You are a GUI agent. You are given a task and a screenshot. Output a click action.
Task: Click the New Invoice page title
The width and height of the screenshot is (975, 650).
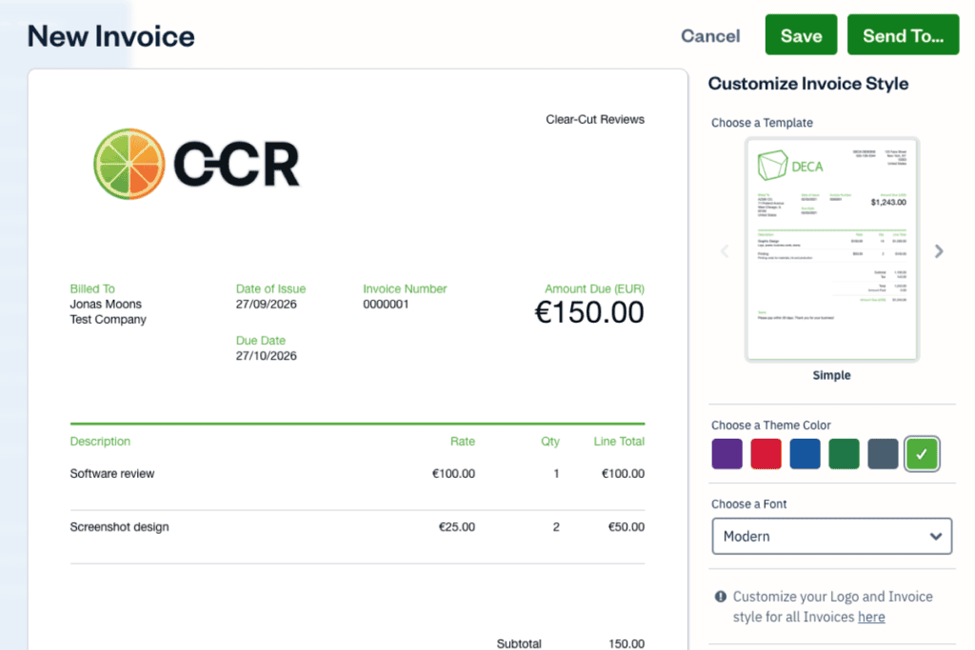click(x=110, y=36)
